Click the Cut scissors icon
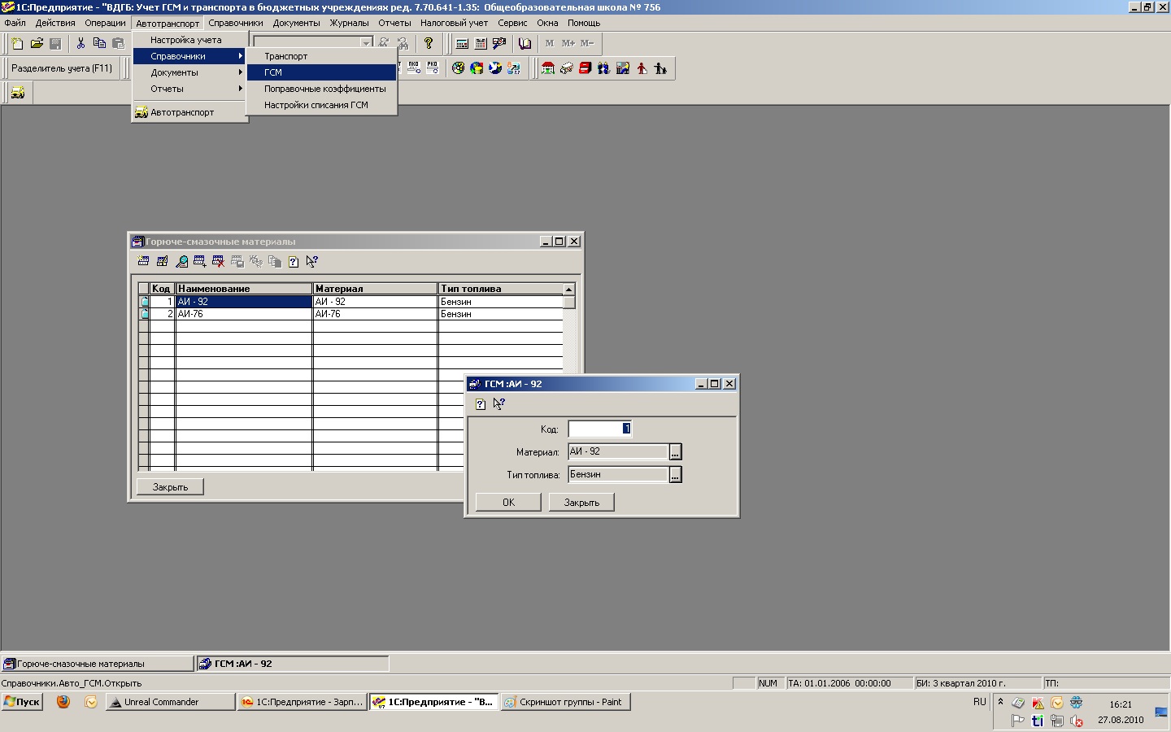The image size is (1171, 732). (81, 43)
